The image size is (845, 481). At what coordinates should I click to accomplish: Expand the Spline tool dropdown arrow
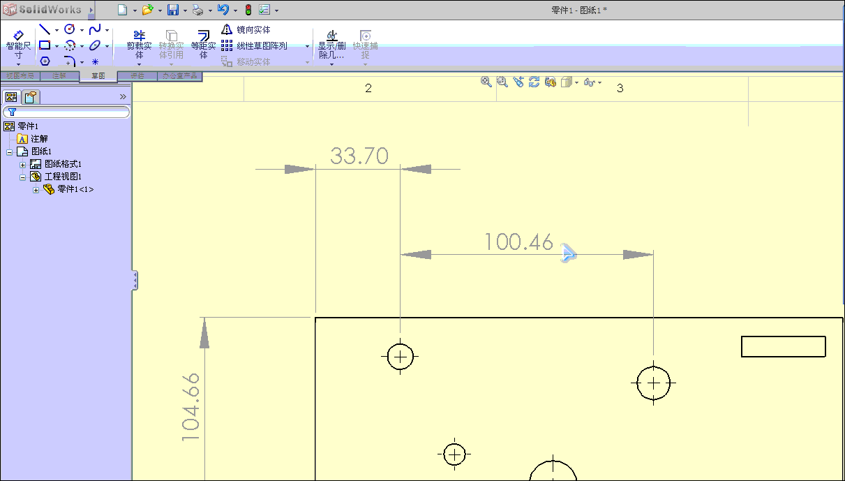tap(107, 30)
